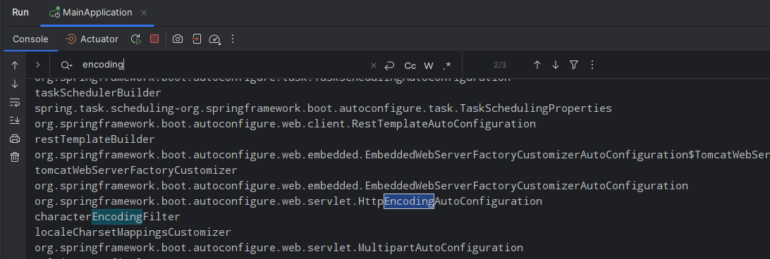The height and width of the screenshot is (259, 770).
Task: Toggle Words (W) search option
Action: click(x=429, y=65)
